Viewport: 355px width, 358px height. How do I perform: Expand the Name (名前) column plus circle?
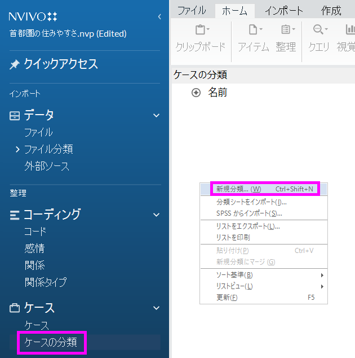tap(196, 93)
